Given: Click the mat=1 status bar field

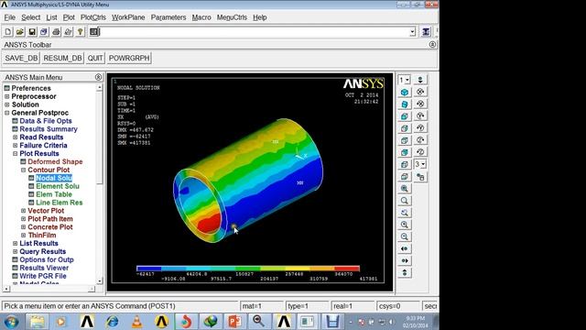Looking at the screenshot, I should tap(261, 306).
